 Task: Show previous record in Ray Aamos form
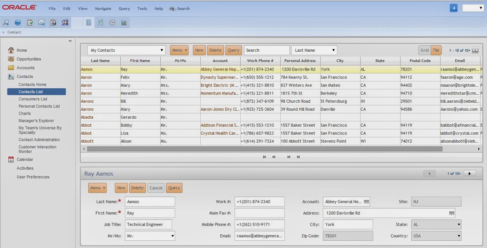coord(430,173)
